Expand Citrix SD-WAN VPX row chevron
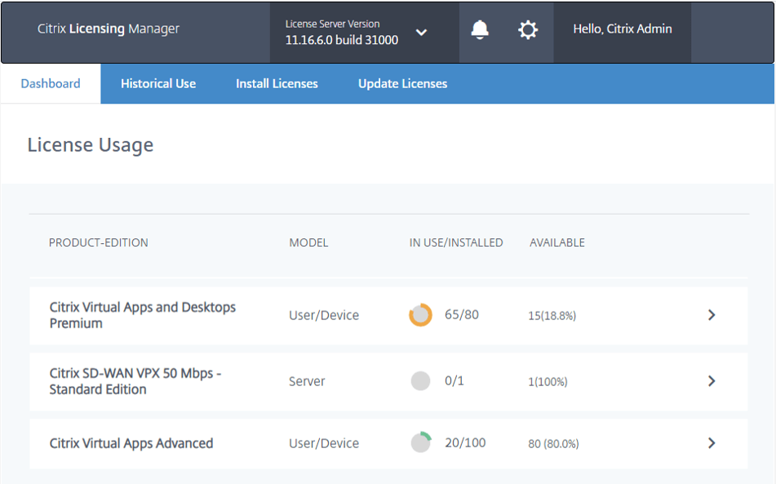This screenshot has height=484, width=776. pos(712,381)
